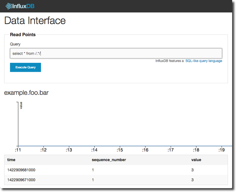
Task: Click the sequence_number column header
Action: (x=109, y=159)
